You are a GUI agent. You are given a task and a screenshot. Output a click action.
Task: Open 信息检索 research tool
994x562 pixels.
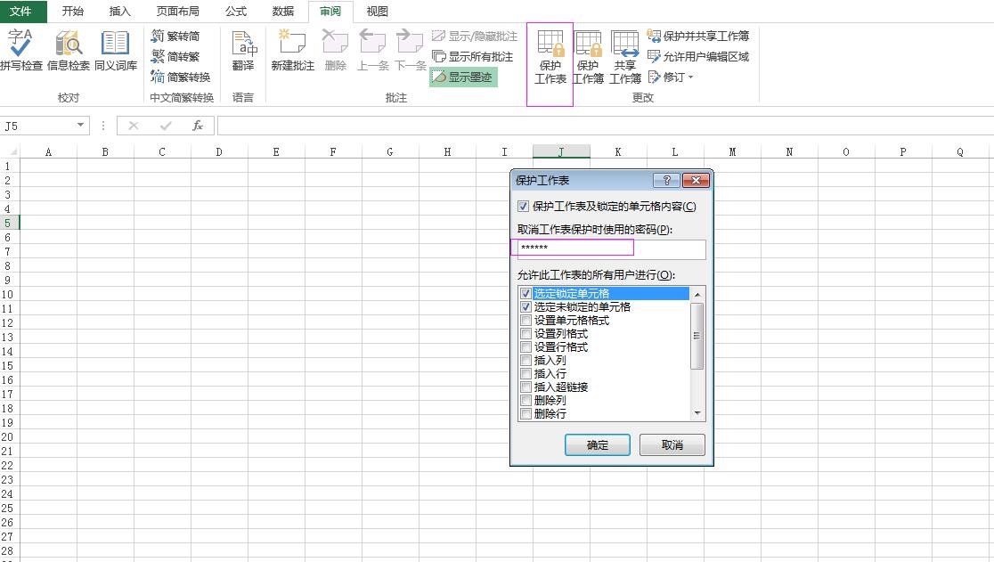69,49
